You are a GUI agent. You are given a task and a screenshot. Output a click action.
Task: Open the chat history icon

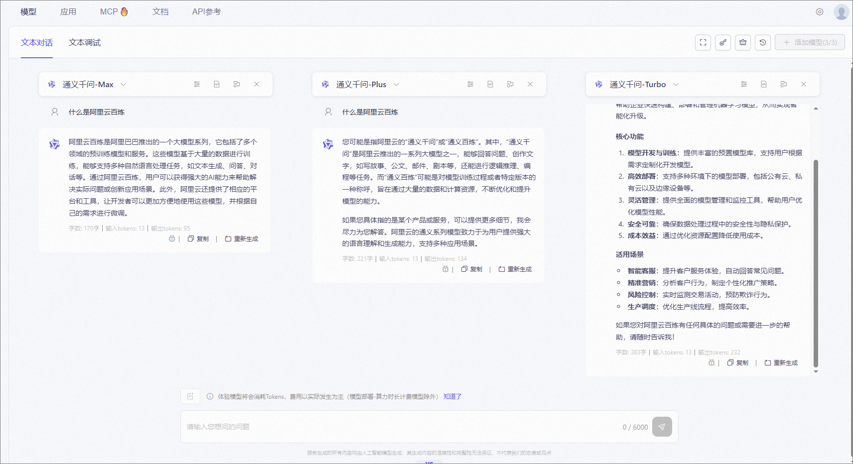(x=763, y=42)
